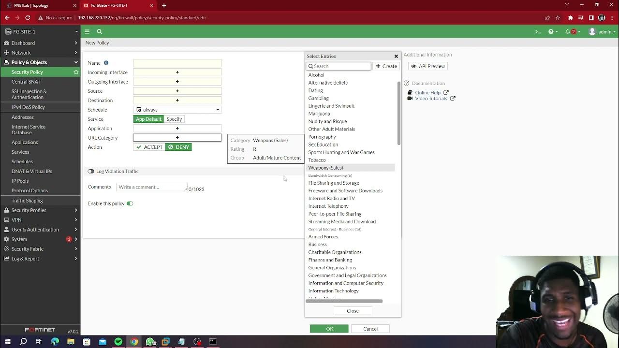Open the Video Tutorials link
This screenshot has height=348, width=619.
[x=431, y=98]
